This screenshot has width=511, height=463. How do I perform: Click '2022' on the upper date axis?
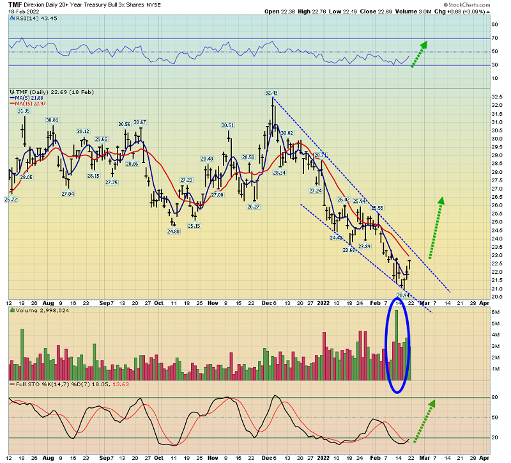point(323,304)
